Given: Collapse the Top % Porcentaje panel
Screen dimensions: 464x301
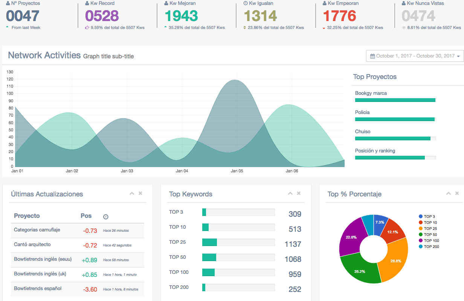Looking at the screenshot, I should point(449,193).
